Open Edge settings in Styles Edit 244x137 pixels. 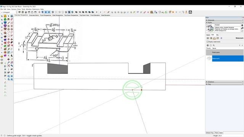208,38
